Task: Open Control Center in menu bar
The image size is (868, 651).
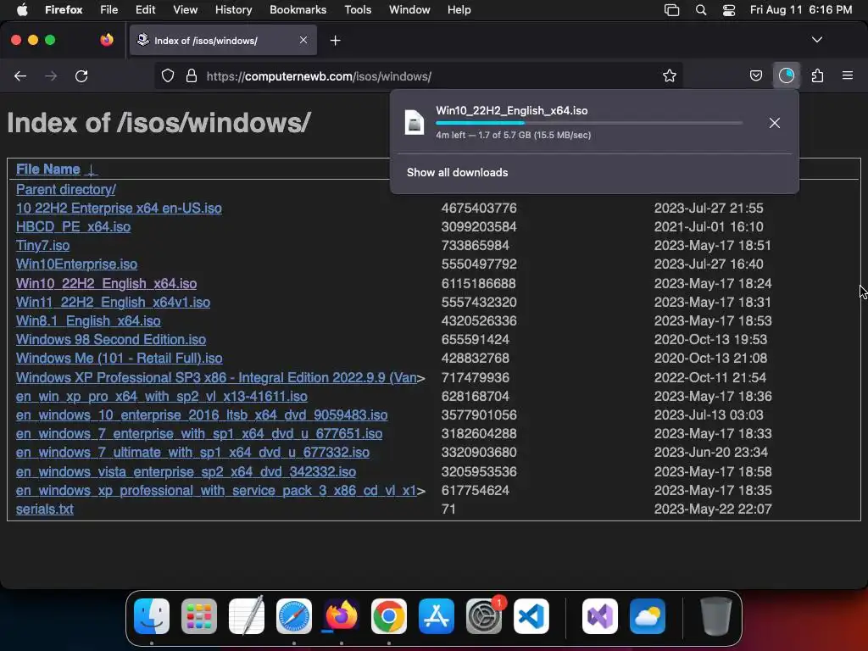Action: (x=729, y=10)
